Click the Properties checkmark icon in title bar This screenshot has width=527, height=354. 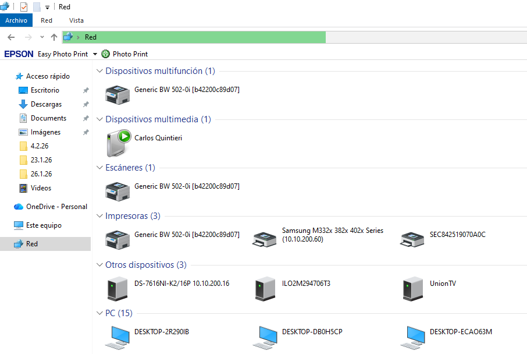point(24,7)
